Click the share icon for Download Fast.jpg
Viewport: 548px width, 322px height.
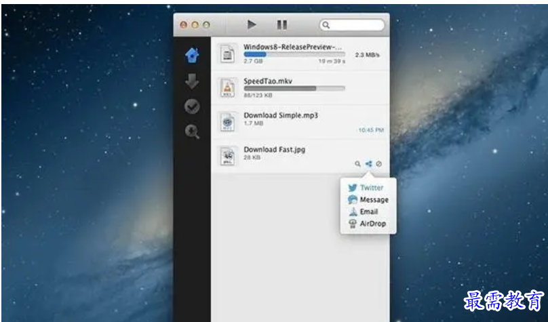(368, 163)
